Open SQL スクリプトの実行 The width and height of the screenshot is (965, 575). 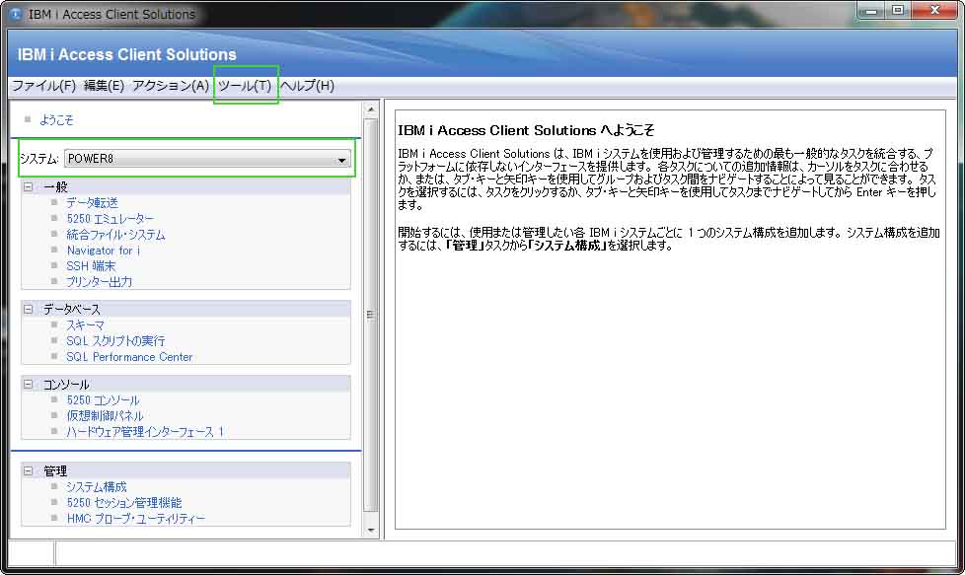pyautogui.click(x=115, y=340)
